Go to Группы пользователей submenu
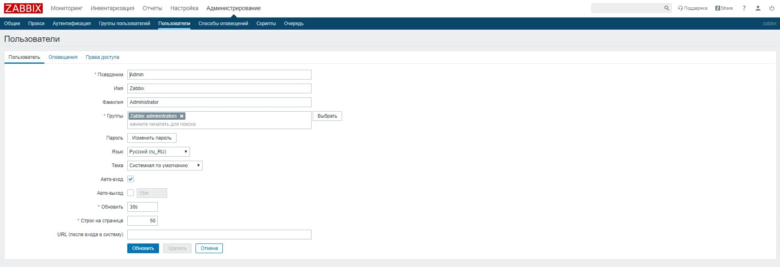 point(124,24)
